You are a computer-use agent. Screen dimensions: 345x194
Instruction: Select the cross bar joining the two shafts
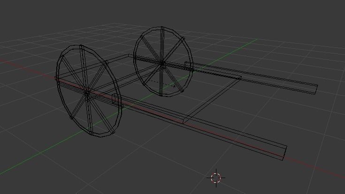click(213, 99)
